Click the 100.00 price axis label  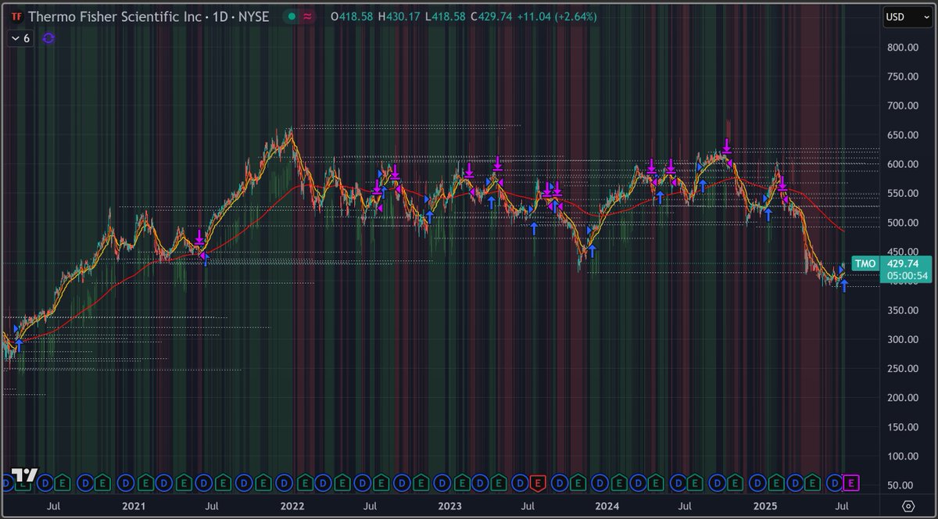click(901, 456)
